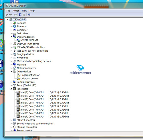Click the Monitors category icon
Screen dimensions: 143x140
15,64
